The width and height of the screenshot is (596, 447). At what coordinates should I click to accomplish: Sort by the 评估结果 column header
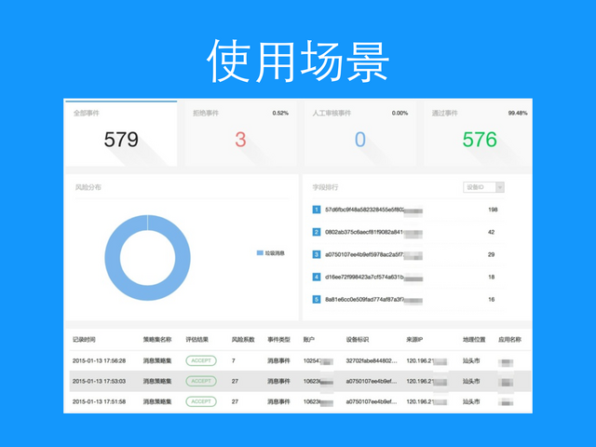(196, 339)
